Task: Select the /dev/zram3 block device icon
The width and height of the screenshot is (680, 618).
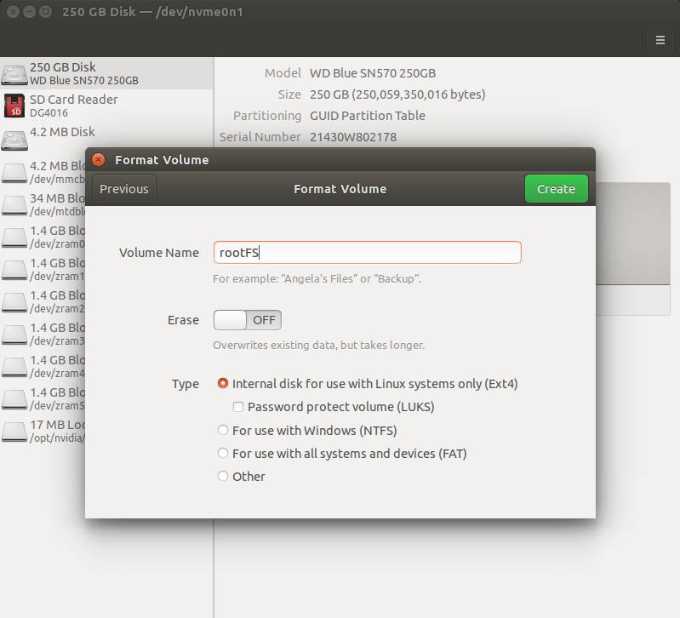Action: [14, 335]
